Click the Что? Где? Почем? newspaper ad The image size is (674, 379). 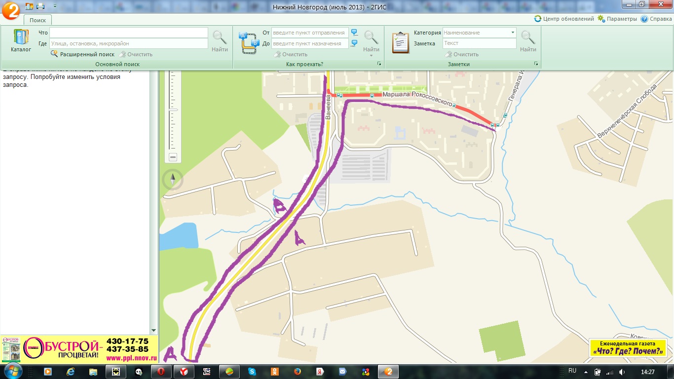coord(628,348)
